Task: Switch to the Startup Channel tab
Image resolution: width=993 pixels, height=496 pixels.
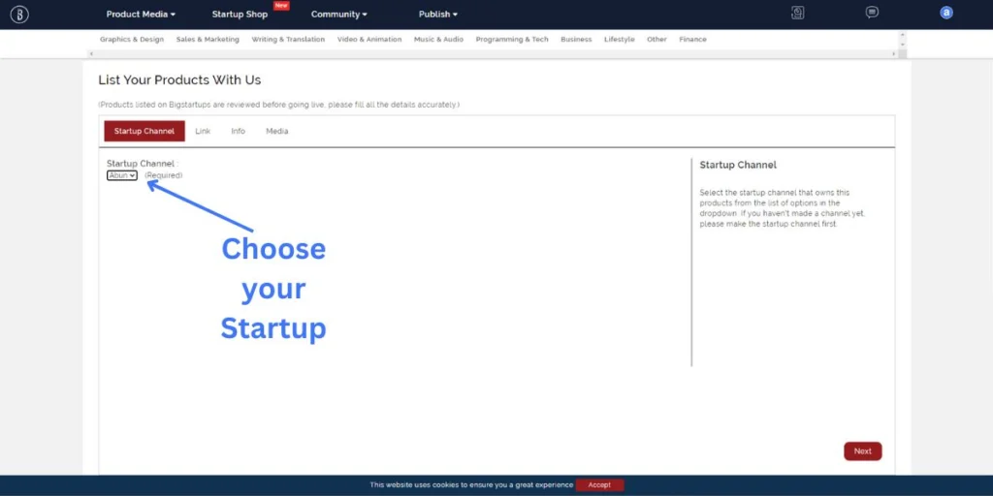Action: tap(144, 131)
